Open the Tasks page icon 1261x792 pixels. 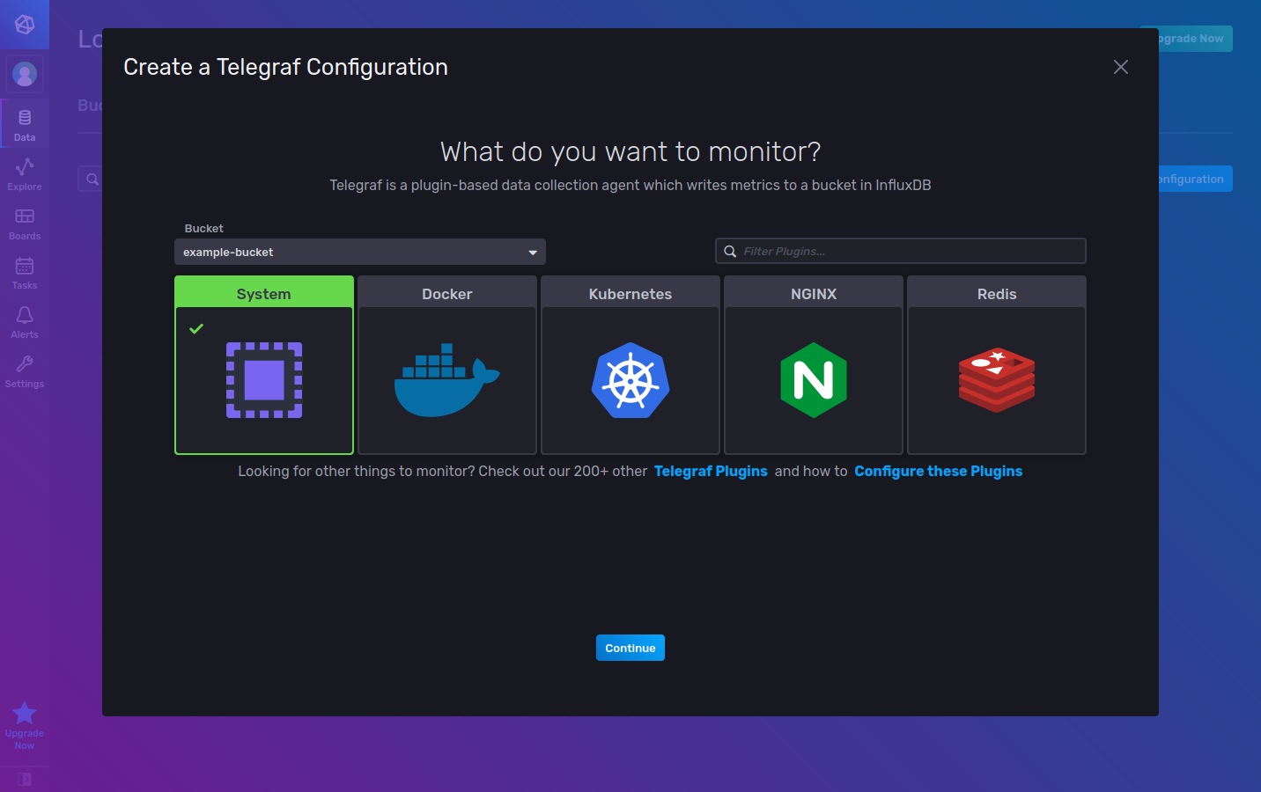point(25,271)
